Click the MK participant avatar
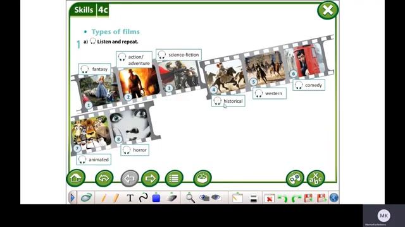 (384, 216)
